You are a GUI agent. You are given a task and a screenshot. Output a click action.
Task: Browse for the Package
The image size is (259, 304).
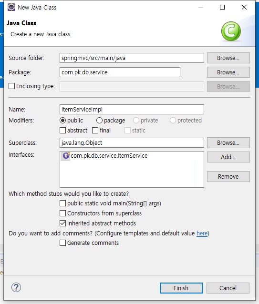[228, 72]
